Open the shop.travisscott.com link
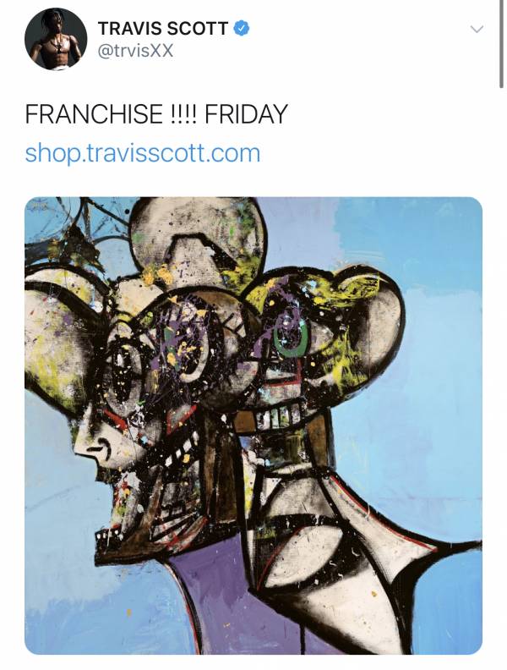 [143, 153]
